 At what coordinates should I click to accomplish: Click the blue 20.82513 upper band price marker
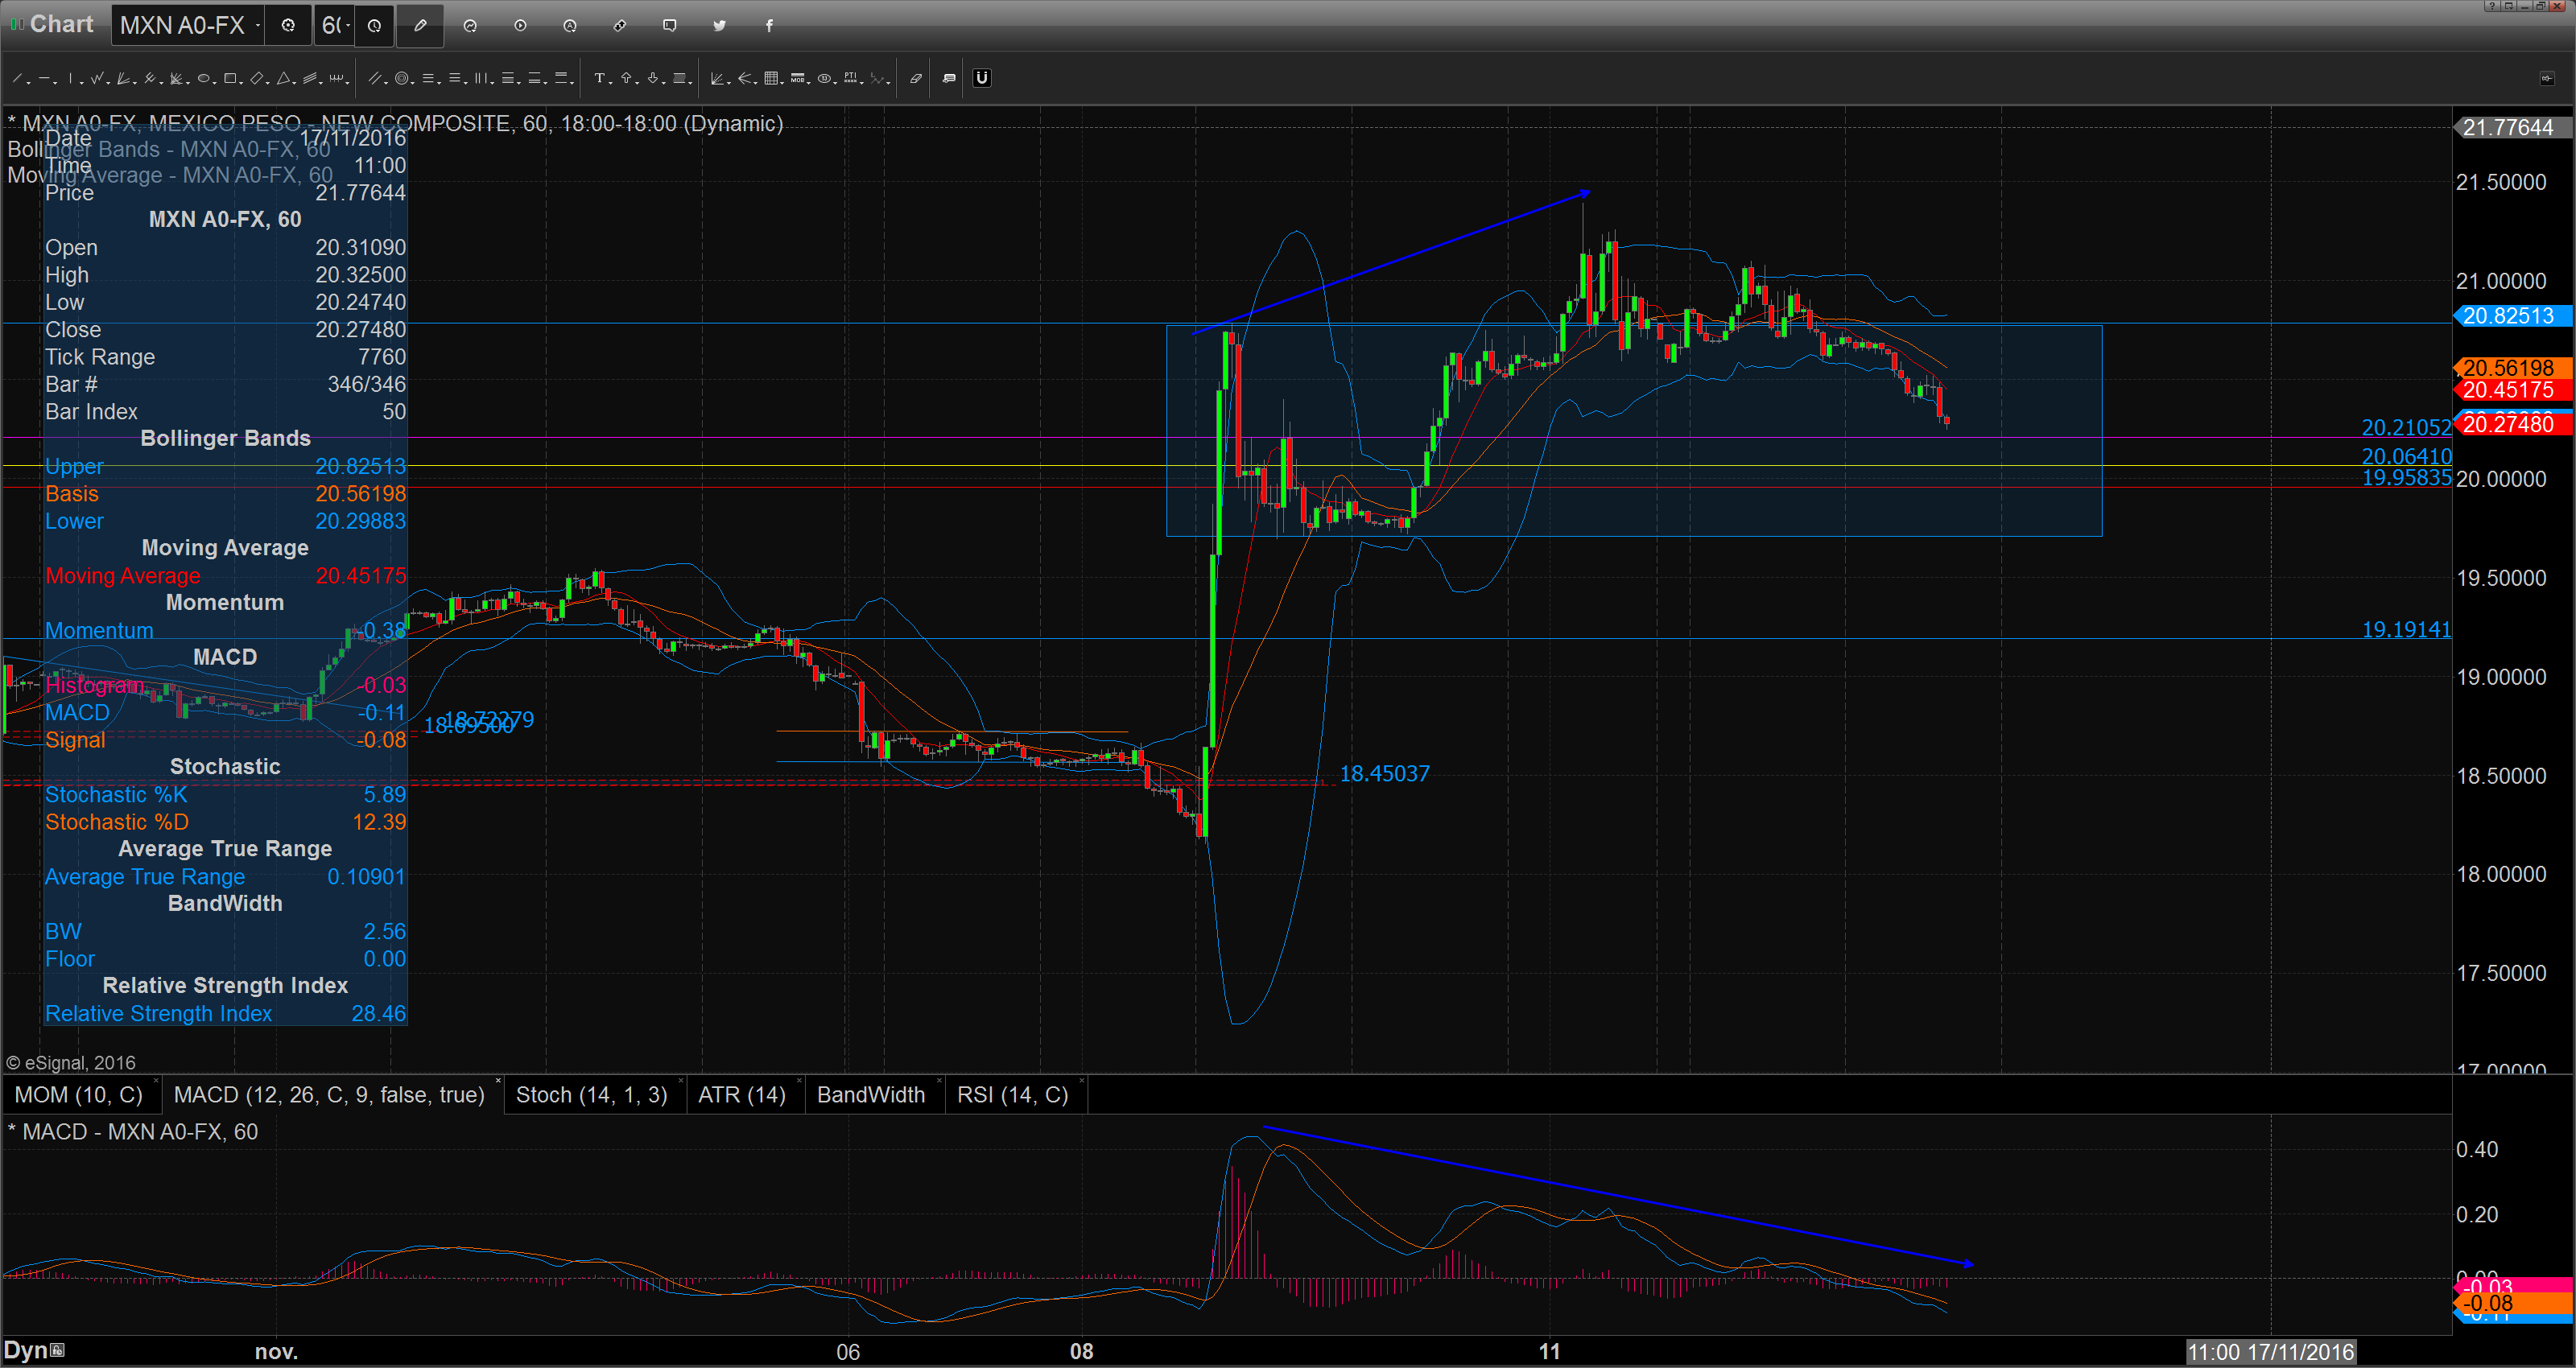(2513, 316)
